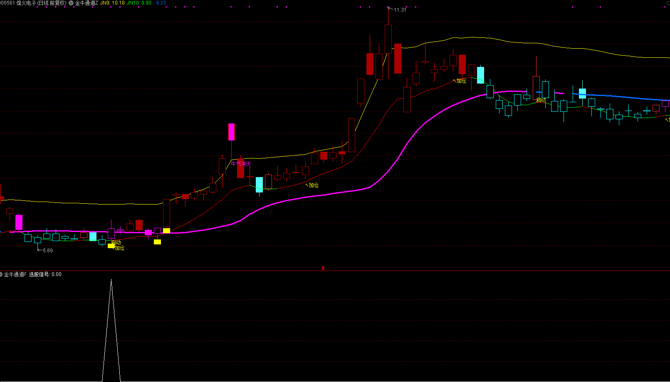Click the yellow block marker under first 启动
This screenshot has height=382, width=670.
pos(111,246)
